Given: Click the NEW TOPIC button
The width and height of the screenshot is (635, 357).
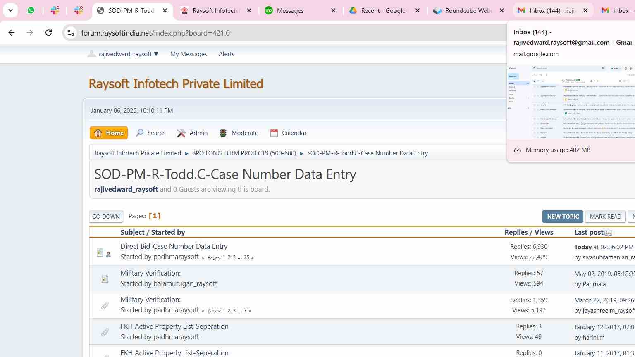Looking at the screenshot, I should [x=563, y=217].
